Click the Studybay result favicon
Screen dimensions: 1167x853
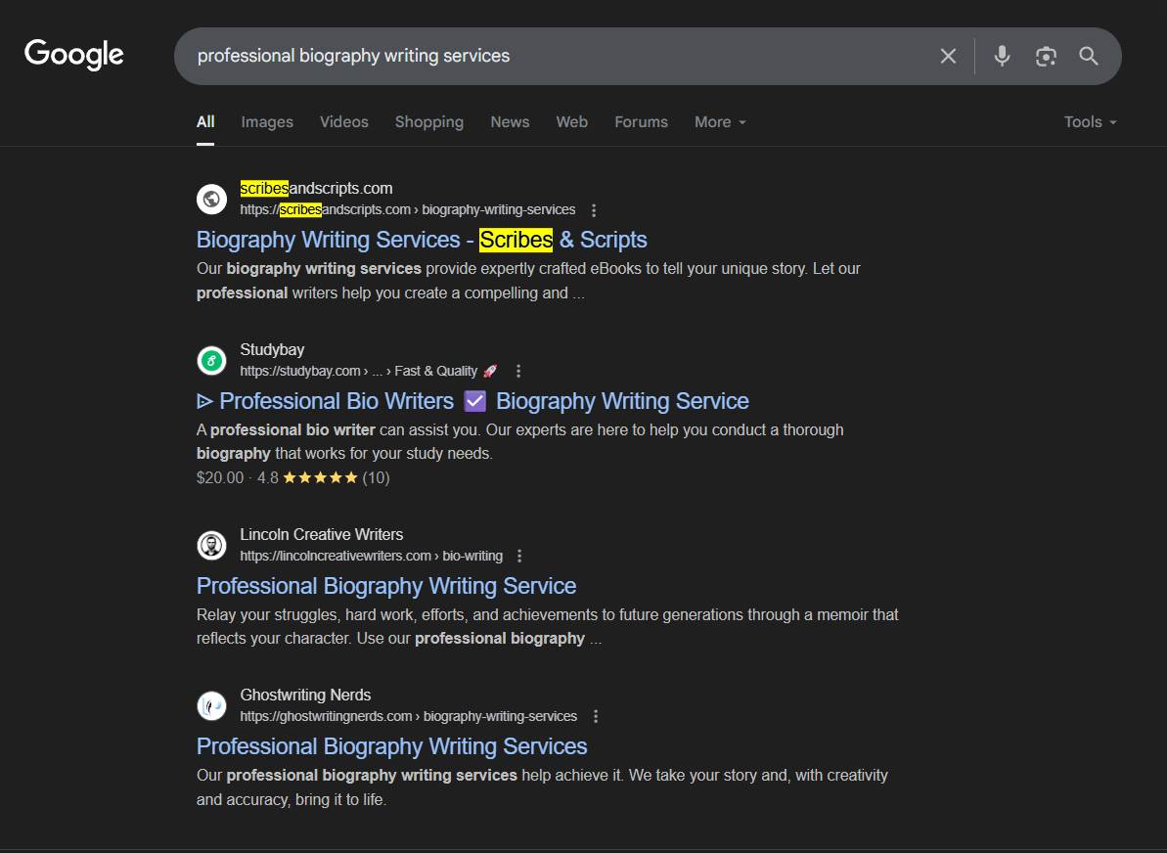(211, 360)
